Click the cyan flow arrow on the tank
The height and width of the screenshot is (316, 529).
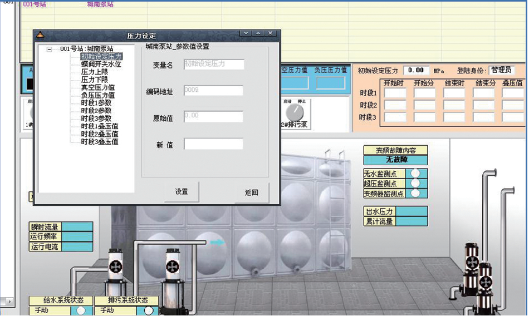tap(217, 242)
